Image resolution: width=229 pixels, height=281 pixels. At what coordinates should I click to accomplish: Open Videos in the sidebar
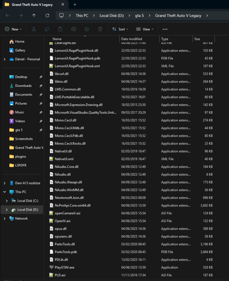coord(17,121)
